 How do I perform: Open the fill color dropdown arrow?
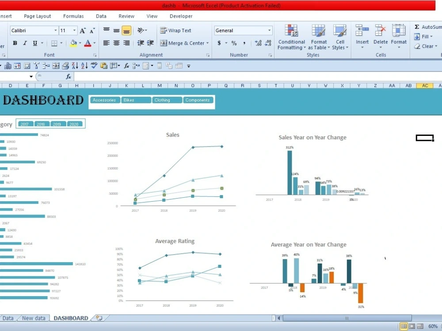pos(80,43)
